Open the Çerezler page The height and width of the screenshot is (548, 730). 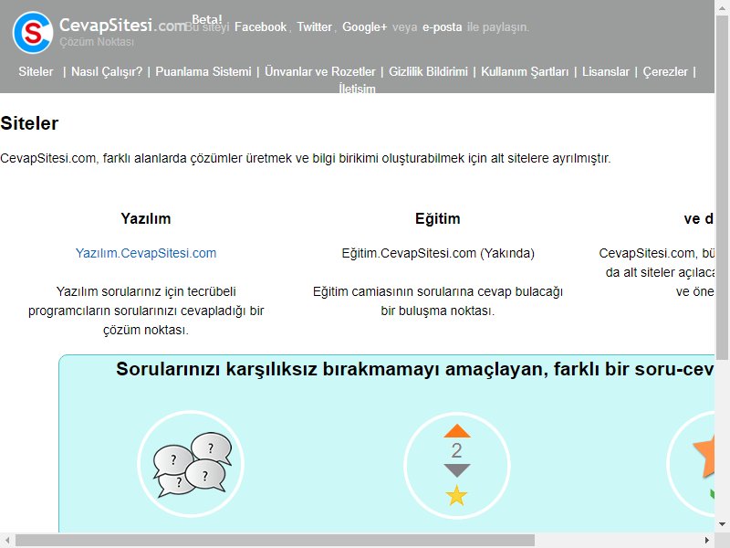click(665, 72)
